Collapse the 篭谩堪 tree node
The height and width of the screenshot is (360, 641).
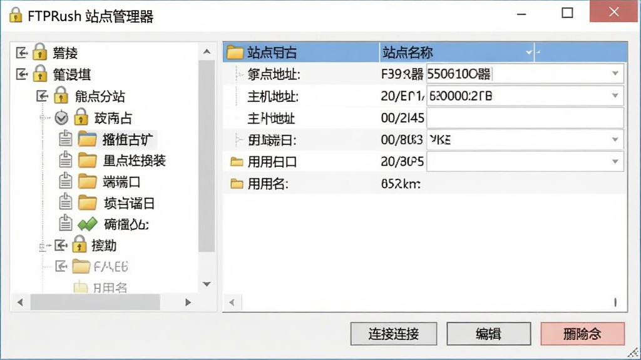click(21, 74)
